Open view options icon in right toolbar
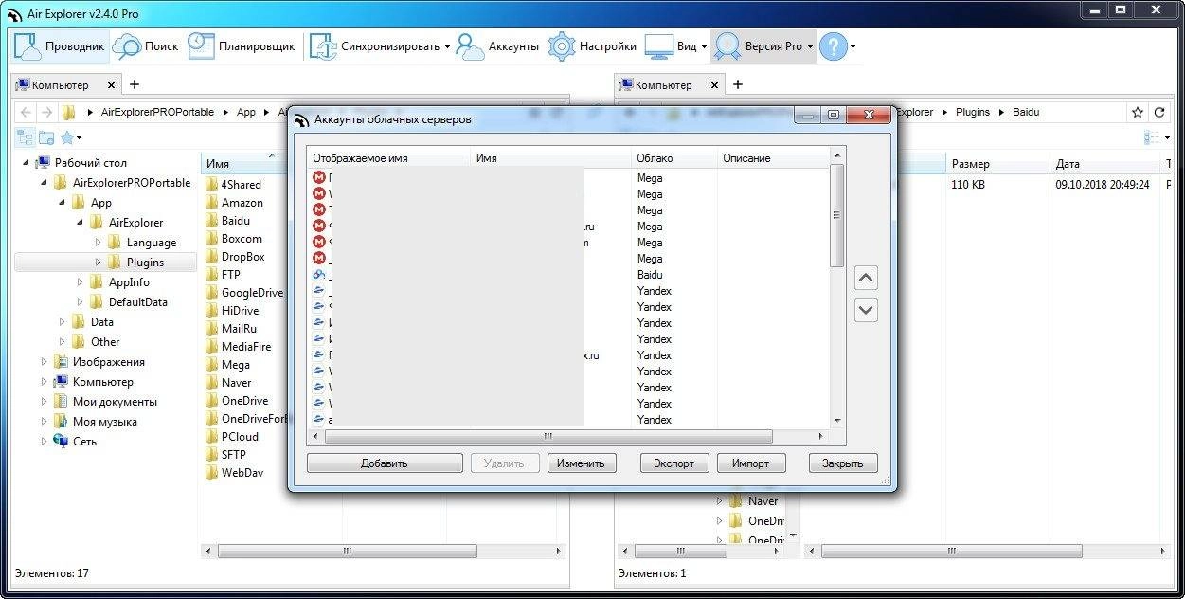Screen dimensions: 1185x599 1152,137
